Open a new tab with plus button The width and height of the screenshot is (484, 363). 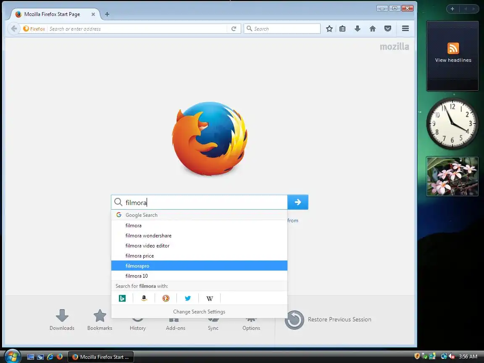[107, 14]
